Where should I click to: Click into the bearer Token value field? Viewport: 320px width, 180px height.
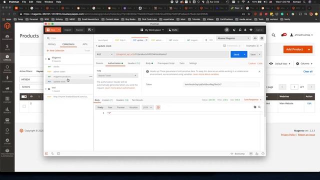[x=221, y=84]
